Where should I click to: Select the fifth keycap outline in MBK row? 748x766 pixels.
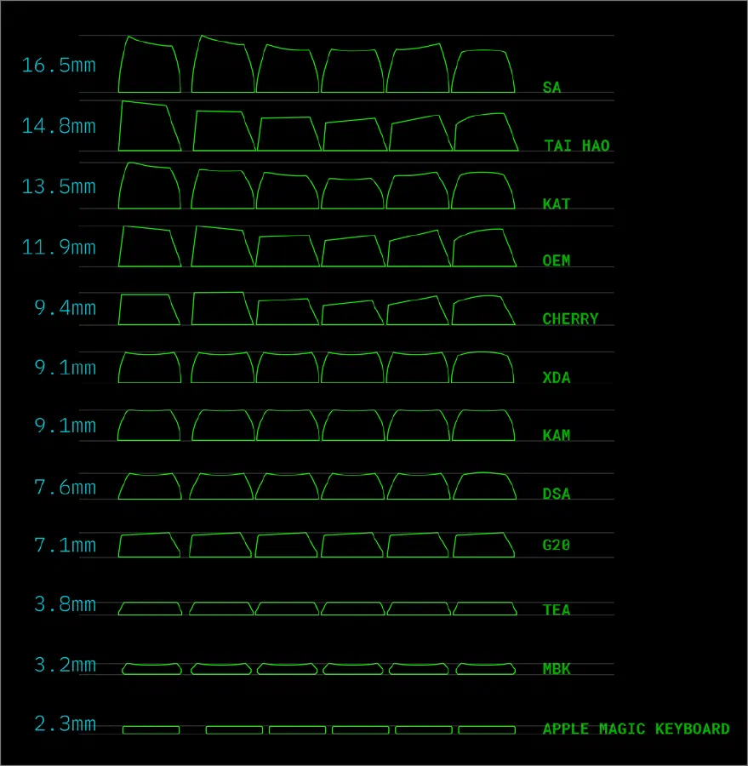click(419, 669)
